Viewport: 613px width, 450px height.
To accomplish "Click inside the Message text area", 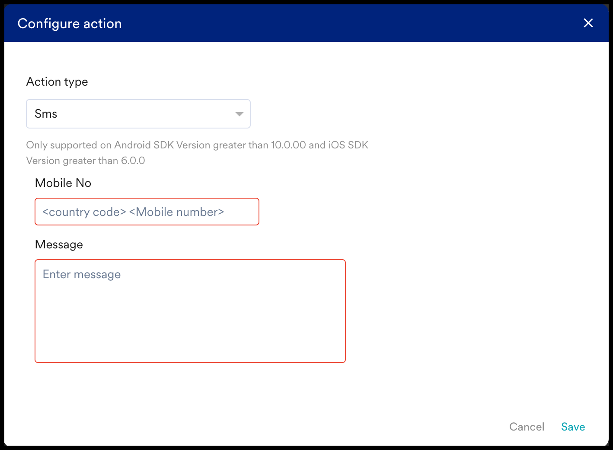I will (x=190, y=311).
